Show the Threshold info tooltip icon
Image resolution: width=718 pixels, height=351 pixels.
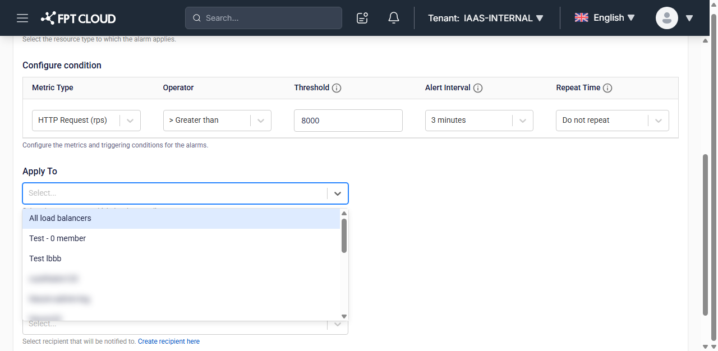click(337, 88)
